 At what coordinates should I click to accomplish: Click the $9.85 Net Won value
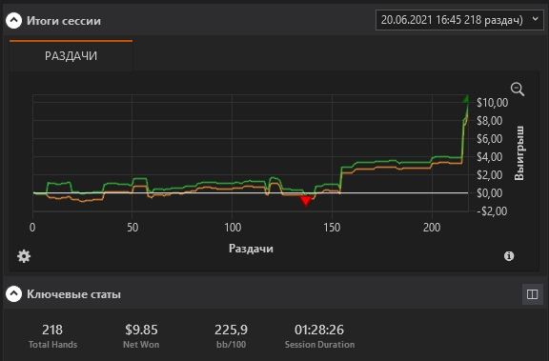click(141, 330)
